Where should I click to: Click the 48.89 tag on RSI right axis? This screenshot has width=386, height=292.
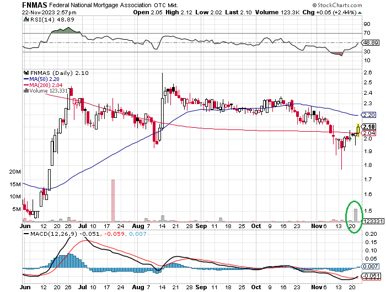point(371,42)
